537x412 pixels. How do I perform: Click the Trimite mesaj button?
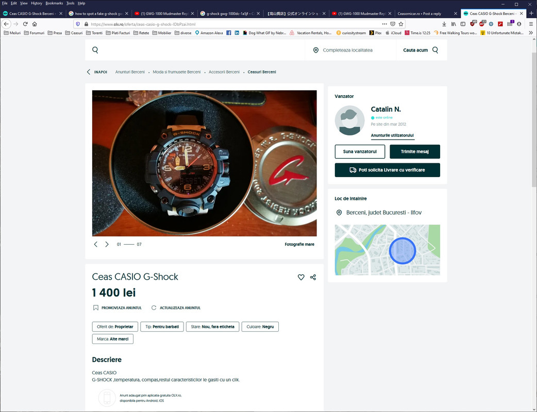[x=415, y=151]
